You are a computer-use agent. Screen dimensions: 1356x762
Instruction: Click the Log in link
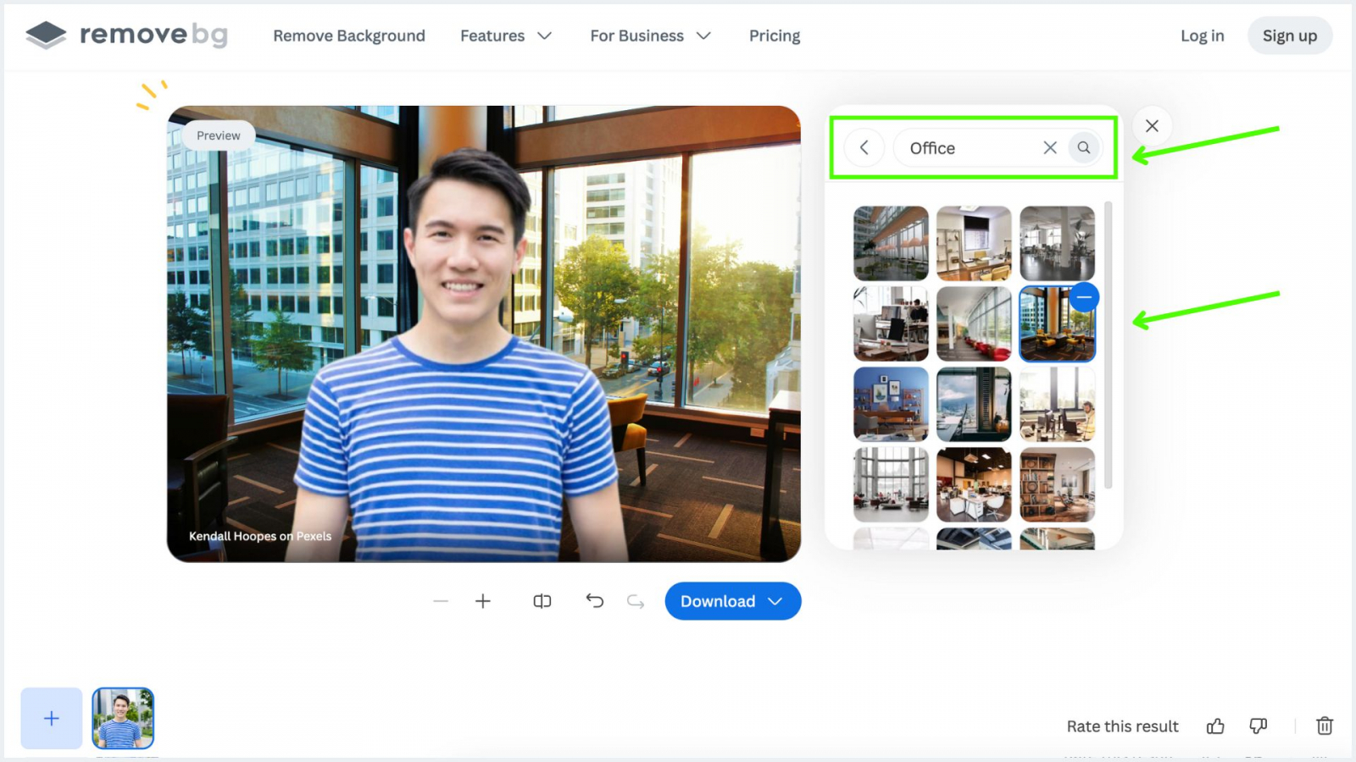tap(1202, 36)
